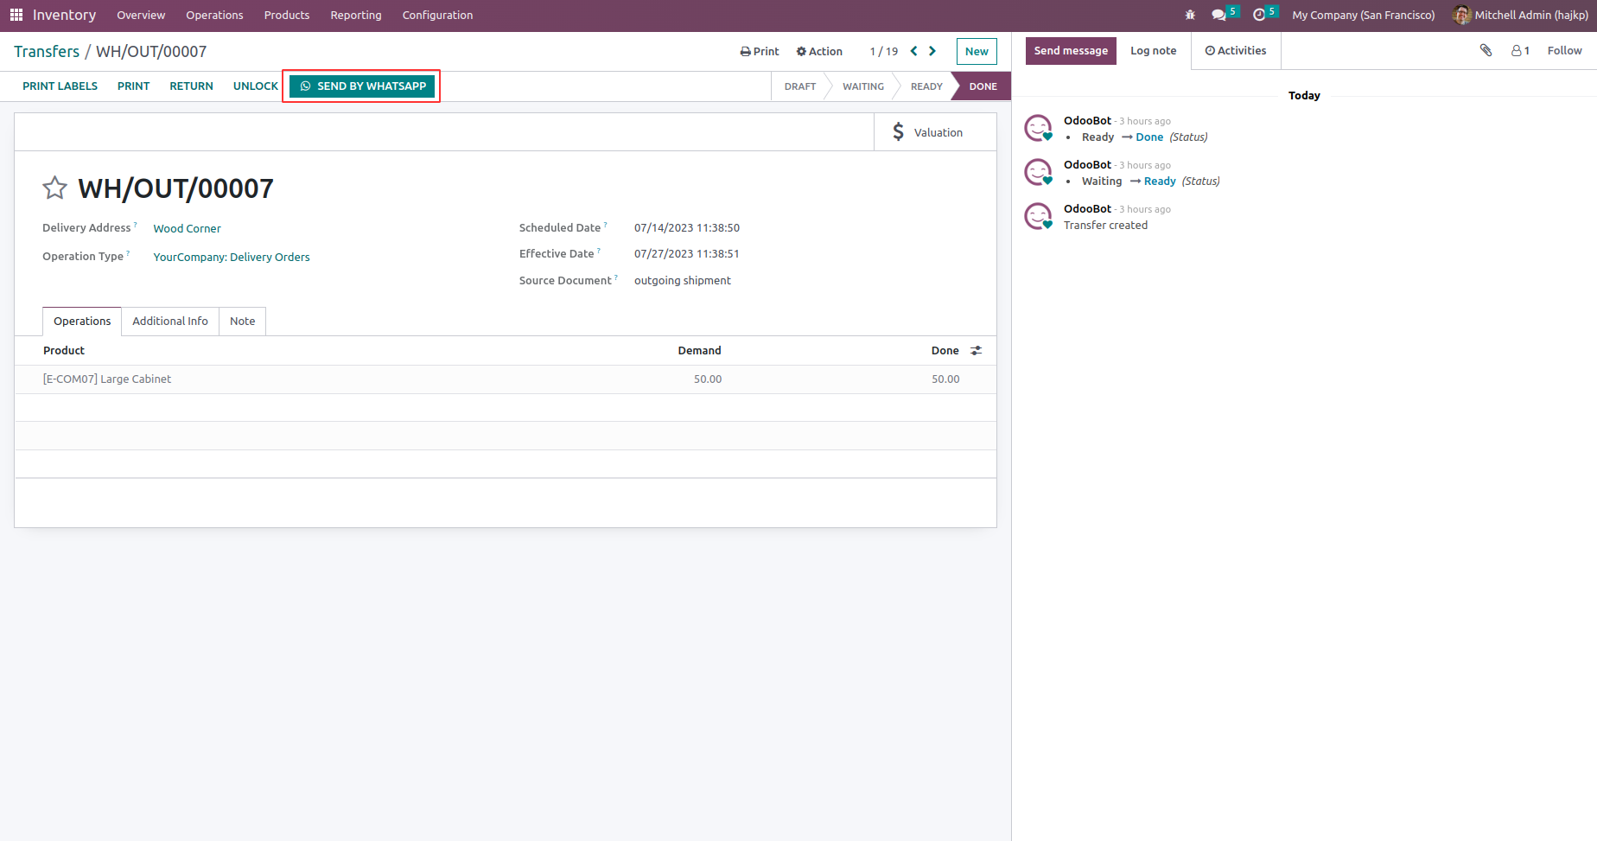Open the Operations menu in navbar

tap(214, 15)
